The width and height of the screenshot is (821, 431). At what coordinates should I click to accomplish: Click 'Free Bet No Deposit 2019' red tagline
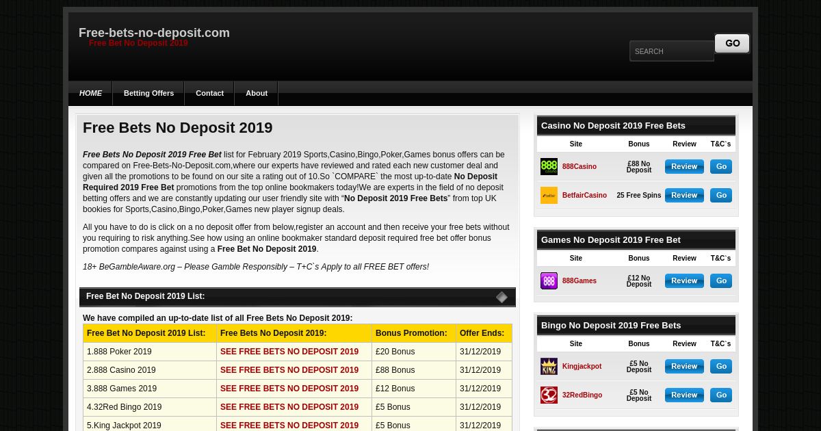(x=138, y=43)
